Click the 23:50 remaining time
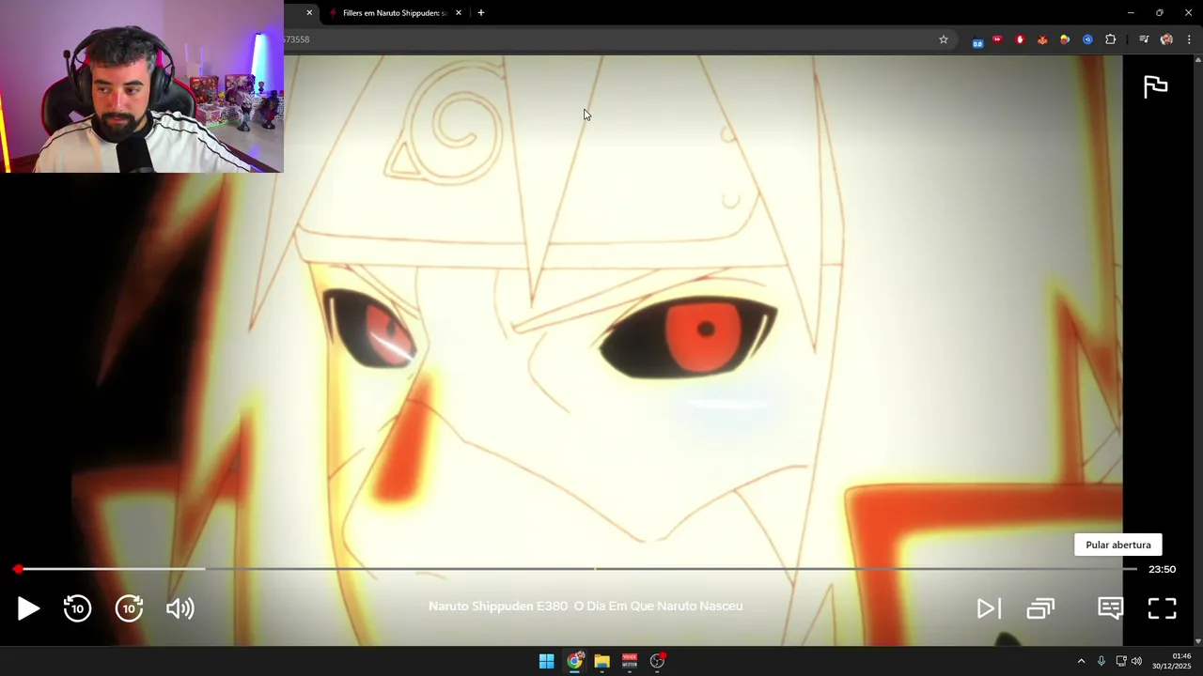 [1162, 569]
